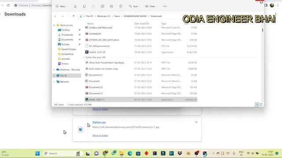Open Chrome's side panel icon

(x=266, y=5)
